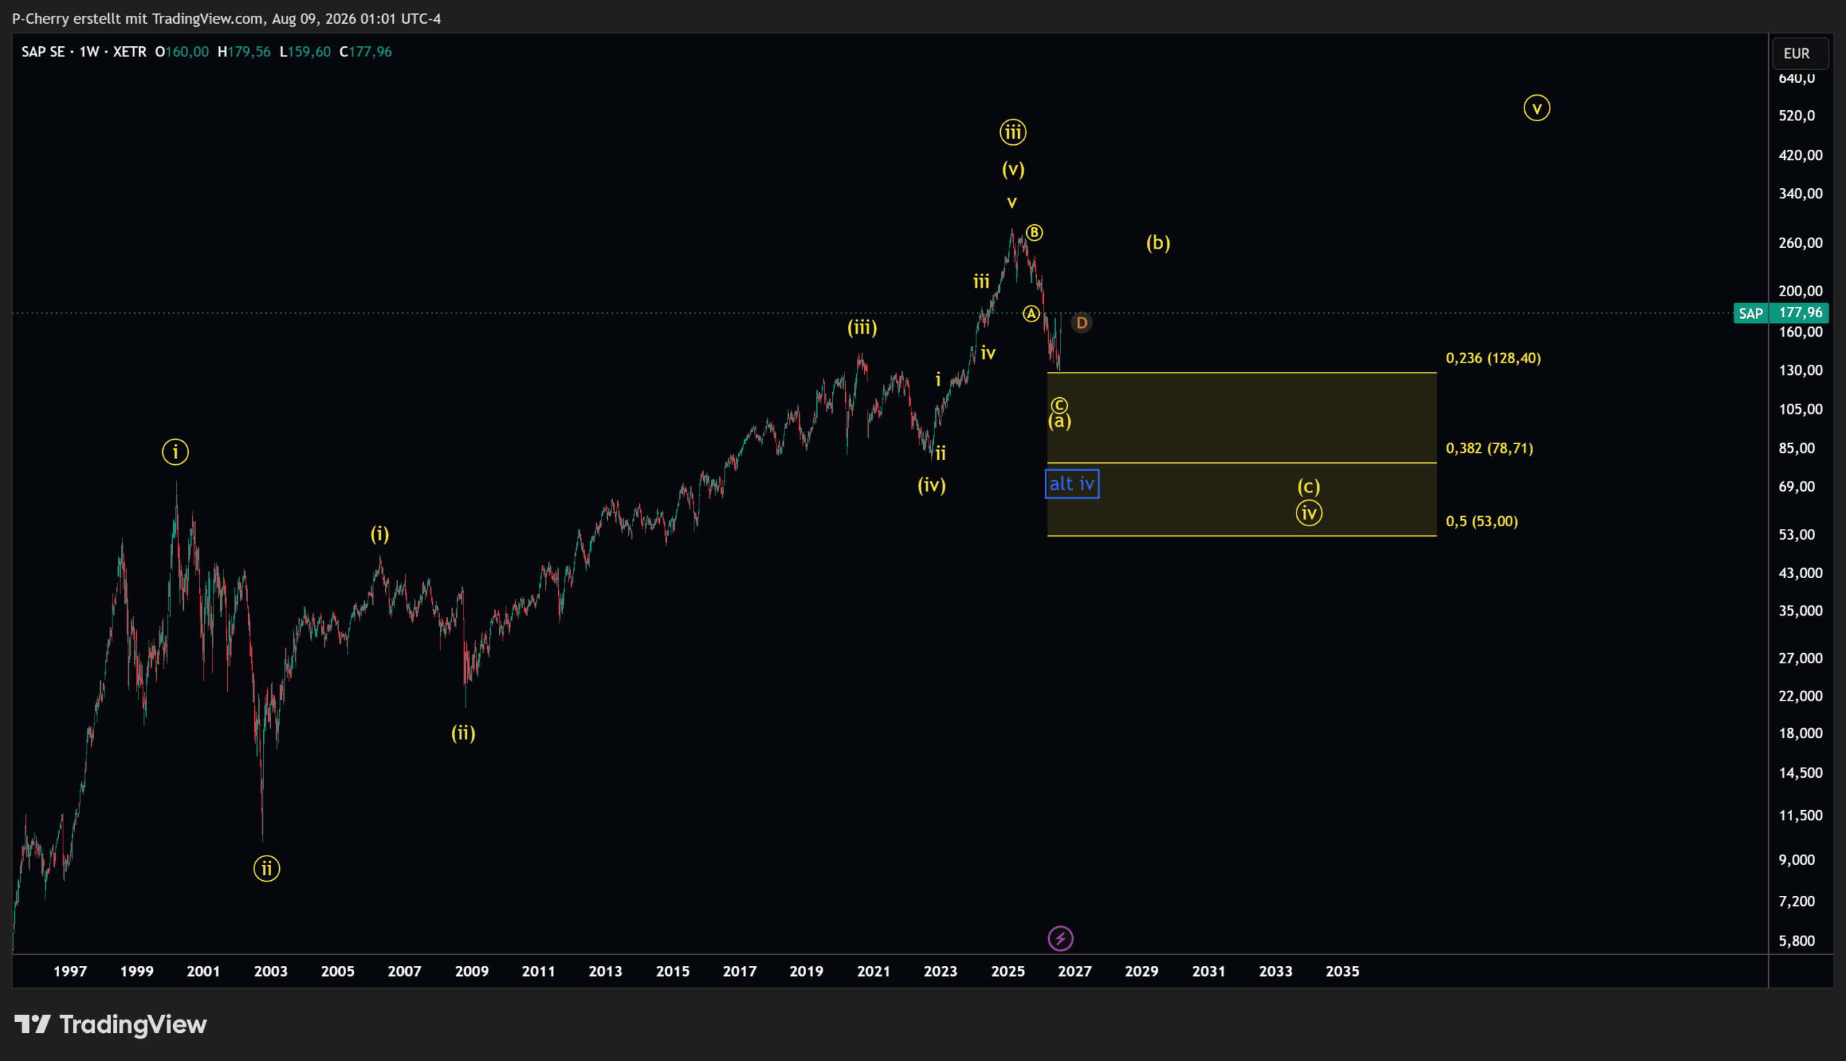The width and height of the screenshot is (1846, 1061).
Task: Click the 2021 year on time axis
Action: 873,972
